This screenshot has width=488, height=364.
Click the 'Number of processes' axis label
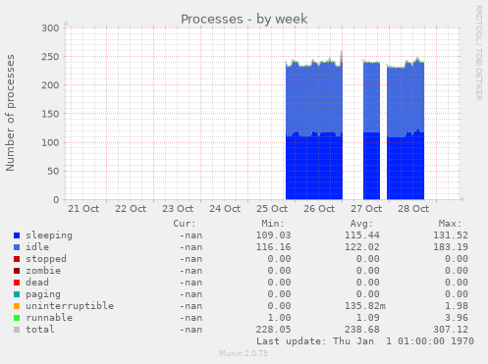[11, 113]
